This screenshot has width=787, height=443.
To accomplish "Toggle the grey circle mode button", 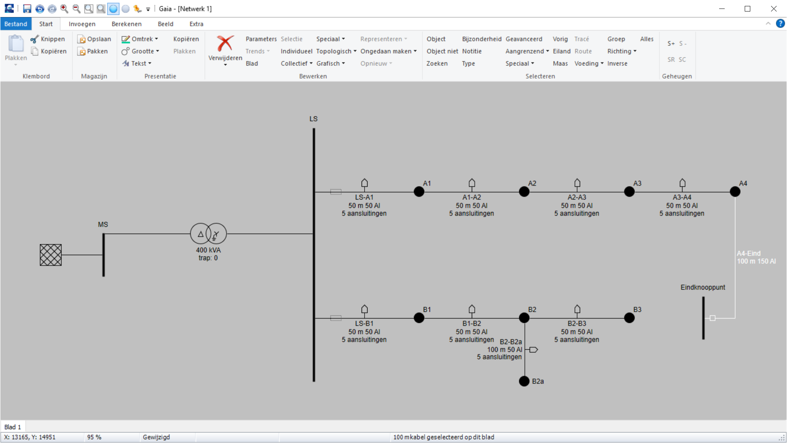I will point(125,9).
